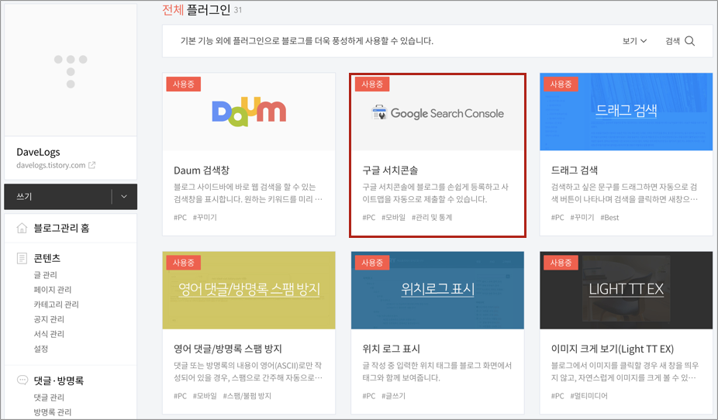Screen dimensions: 718x420
Task: Open 글 관리 in sidebar
Action: (45, 274)
